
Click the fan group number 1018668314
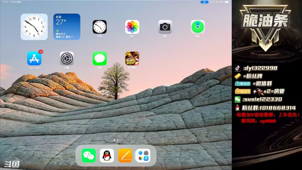278,108
